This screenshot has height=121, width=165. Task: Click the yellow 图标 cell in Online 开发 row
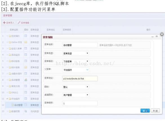26,42
